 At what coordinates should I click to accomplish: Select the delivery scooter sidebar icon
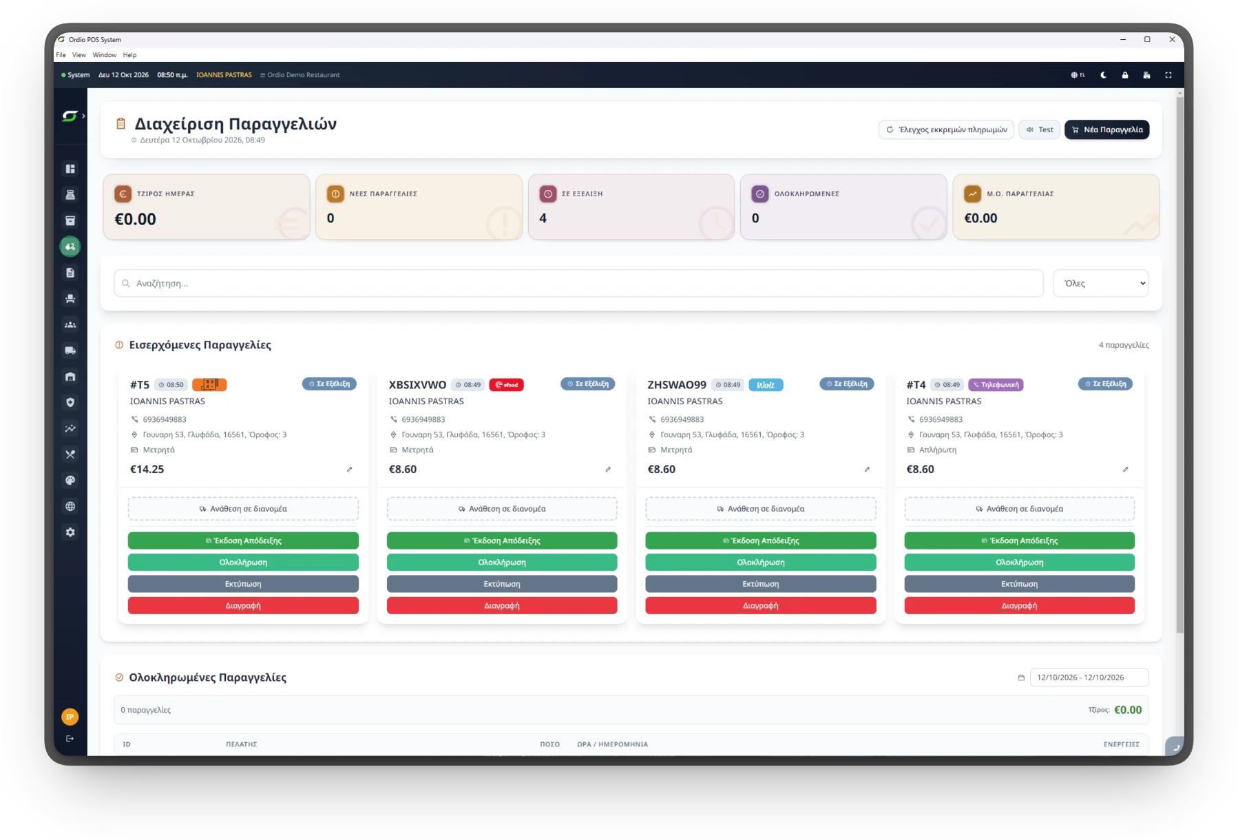tap(70, 246)
